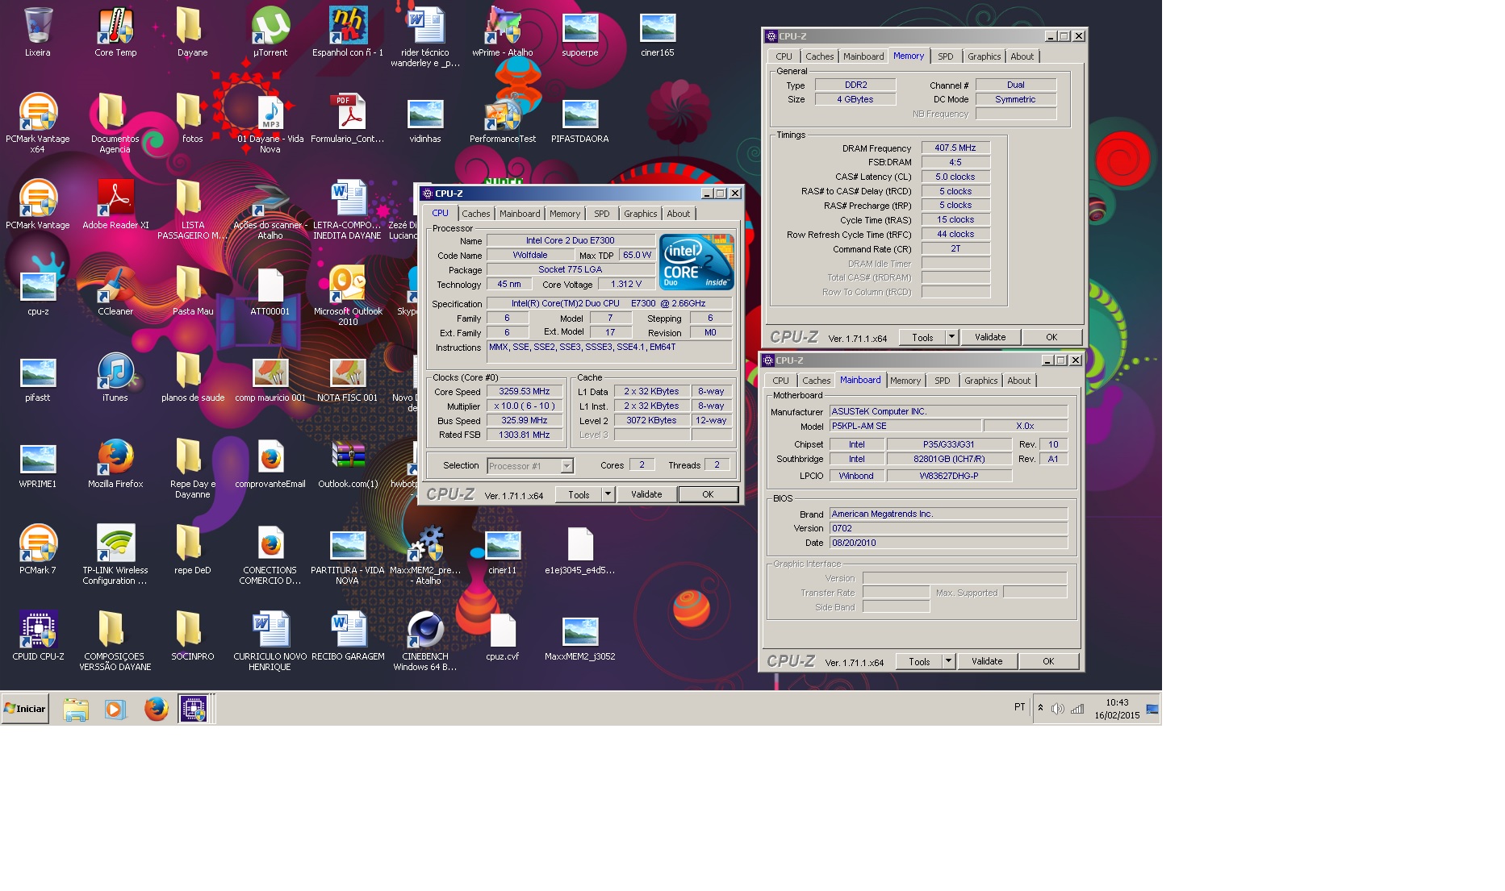Open Windows Media Player taskbar icon
This screenshot has height=891, width=1505.
[115, 709]
